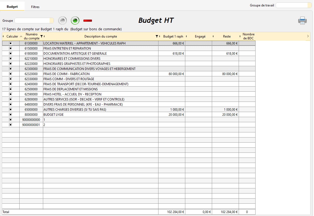Viewport: 314px width, 216px height.
Task: Click the right chevron at header end
Action: pos(308,36)
